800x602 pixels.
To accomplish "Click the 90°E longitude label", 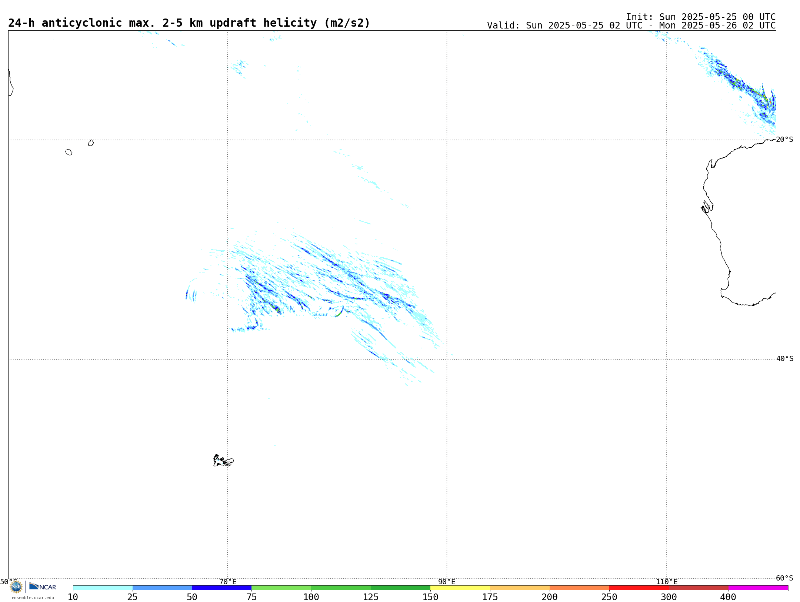I will (447, 582).
